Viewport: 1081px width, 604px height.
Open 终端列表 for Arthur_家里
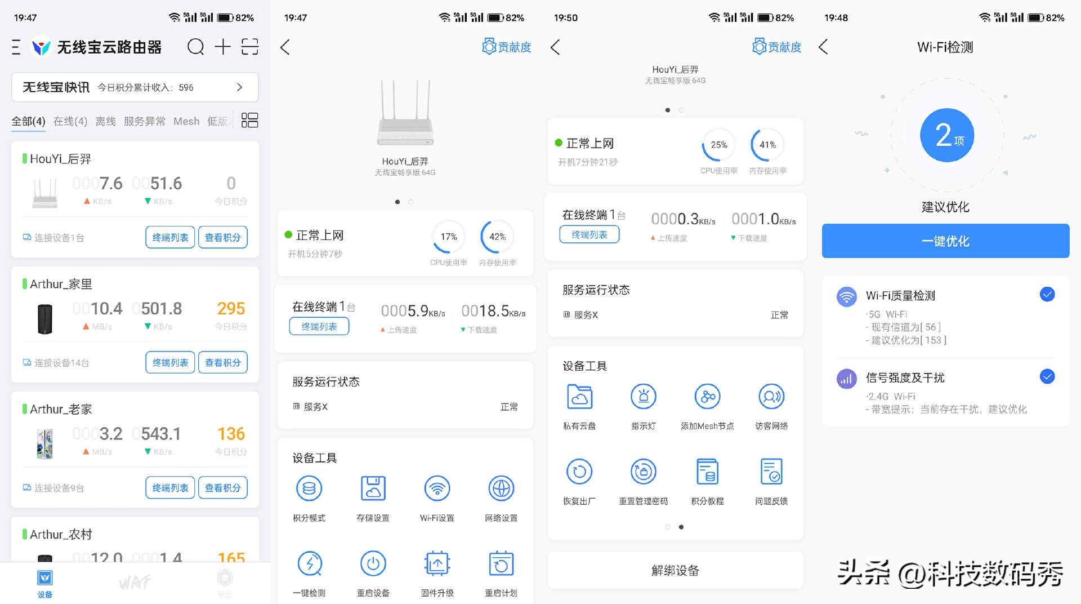pyautogui.click(x=170, y=362)
